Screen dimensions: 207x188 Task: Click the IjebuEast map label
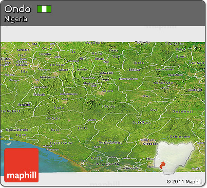(x=11, y=111)
